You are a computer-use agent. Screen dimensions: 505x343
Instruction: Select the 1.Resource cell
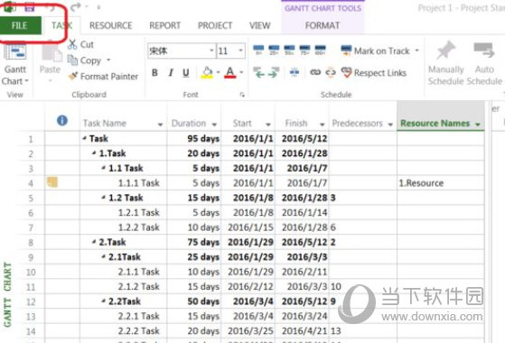tap(441, 182)
